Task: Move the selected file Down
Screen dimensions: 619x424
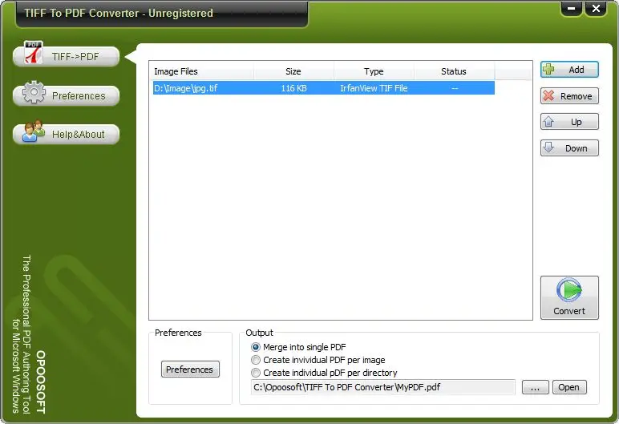Action: [569, 148]
